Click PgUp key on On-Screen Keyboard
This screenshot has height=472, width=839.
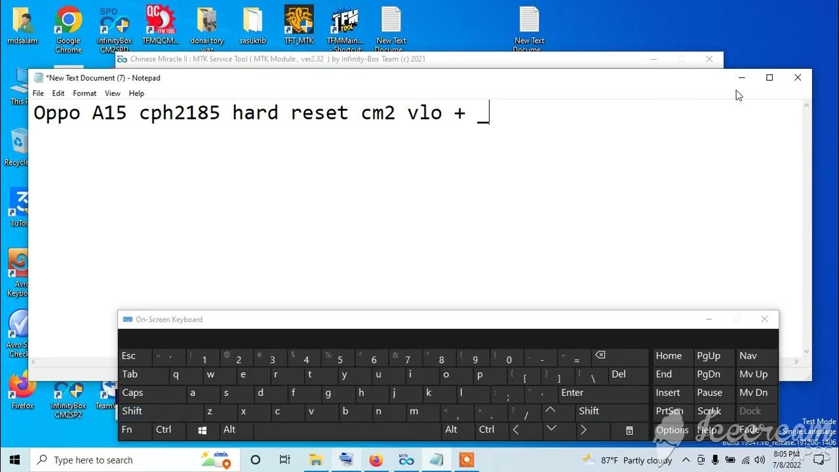tap(713, 357)
